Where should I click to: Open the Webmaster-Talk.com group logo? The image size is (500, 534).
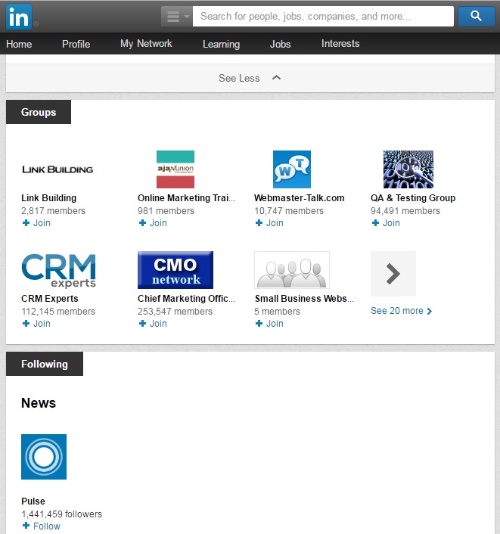click(x=291, y=169)
